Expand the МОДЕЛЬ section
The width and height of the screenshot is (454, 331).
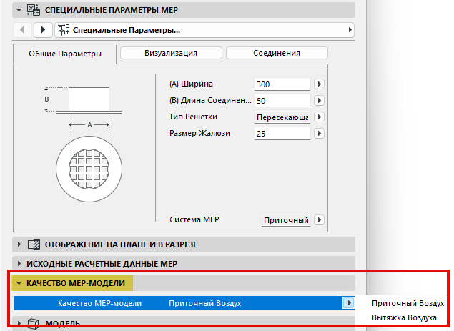click(19, 322)
